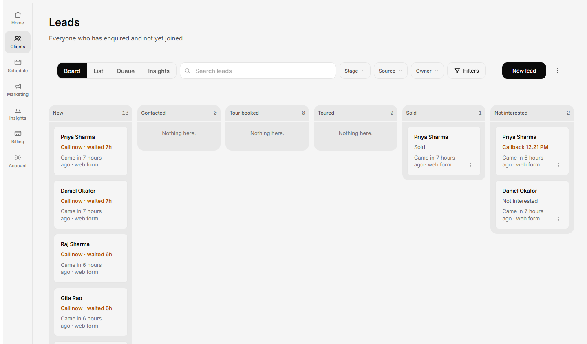Open Daniel Okafor card in Not interested
Viewport: 587px width, 344px height.
point(532,204)
